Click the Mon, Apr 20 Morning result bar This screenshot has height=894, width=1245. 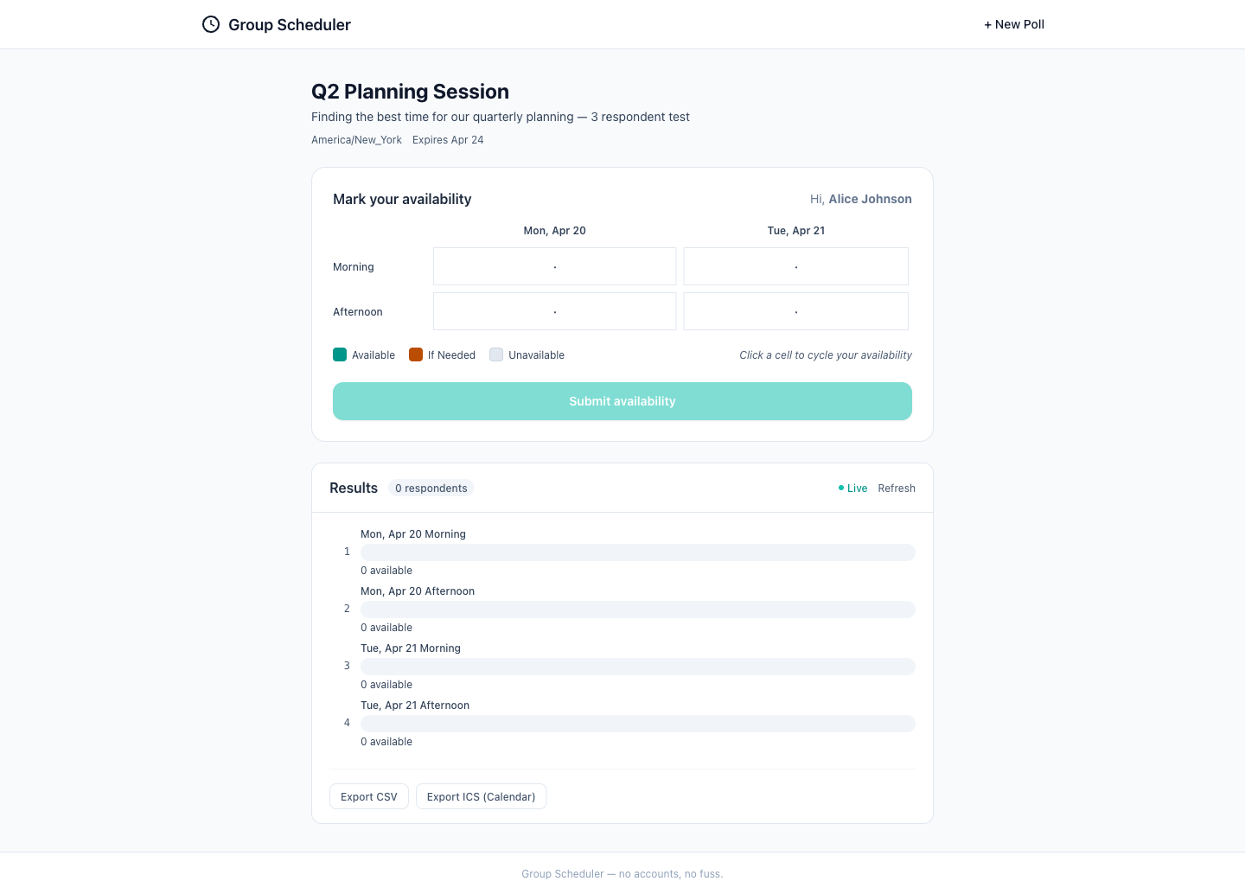[637, 552]
